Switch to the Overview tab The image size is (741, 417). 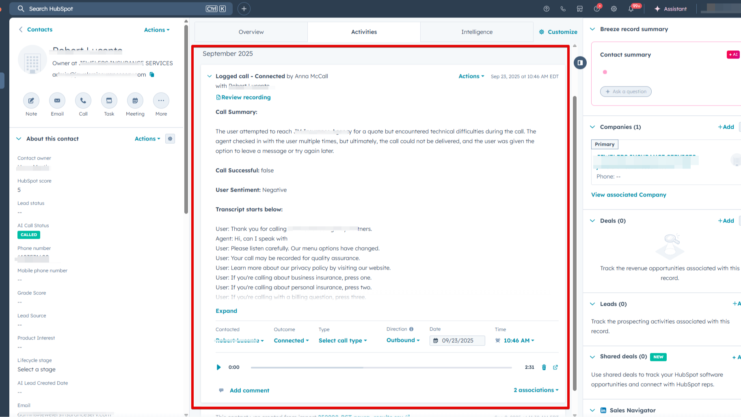(251, 32)
